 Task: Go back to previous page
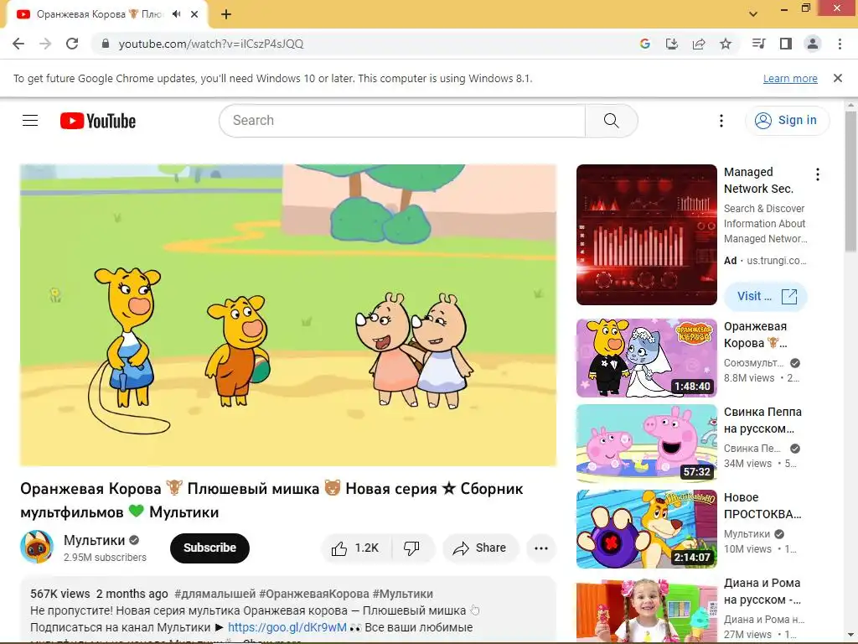[x=18, y=44]
